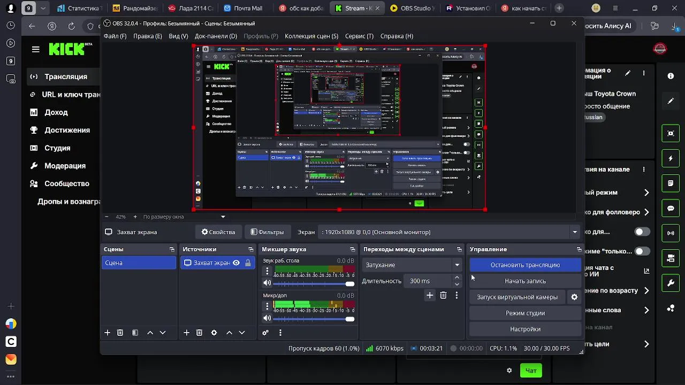Open the Правка (E) menu

tap(147, 36)
